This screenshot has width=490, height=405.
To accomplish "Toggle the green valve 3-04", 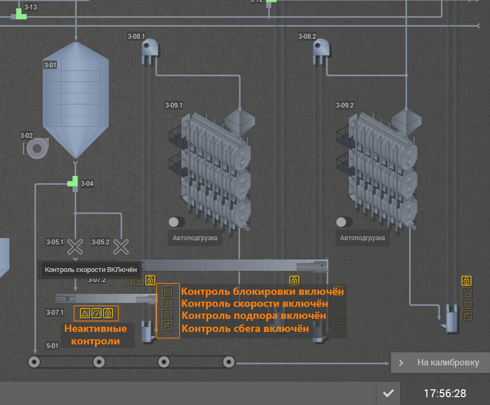I will coord(74,183).
